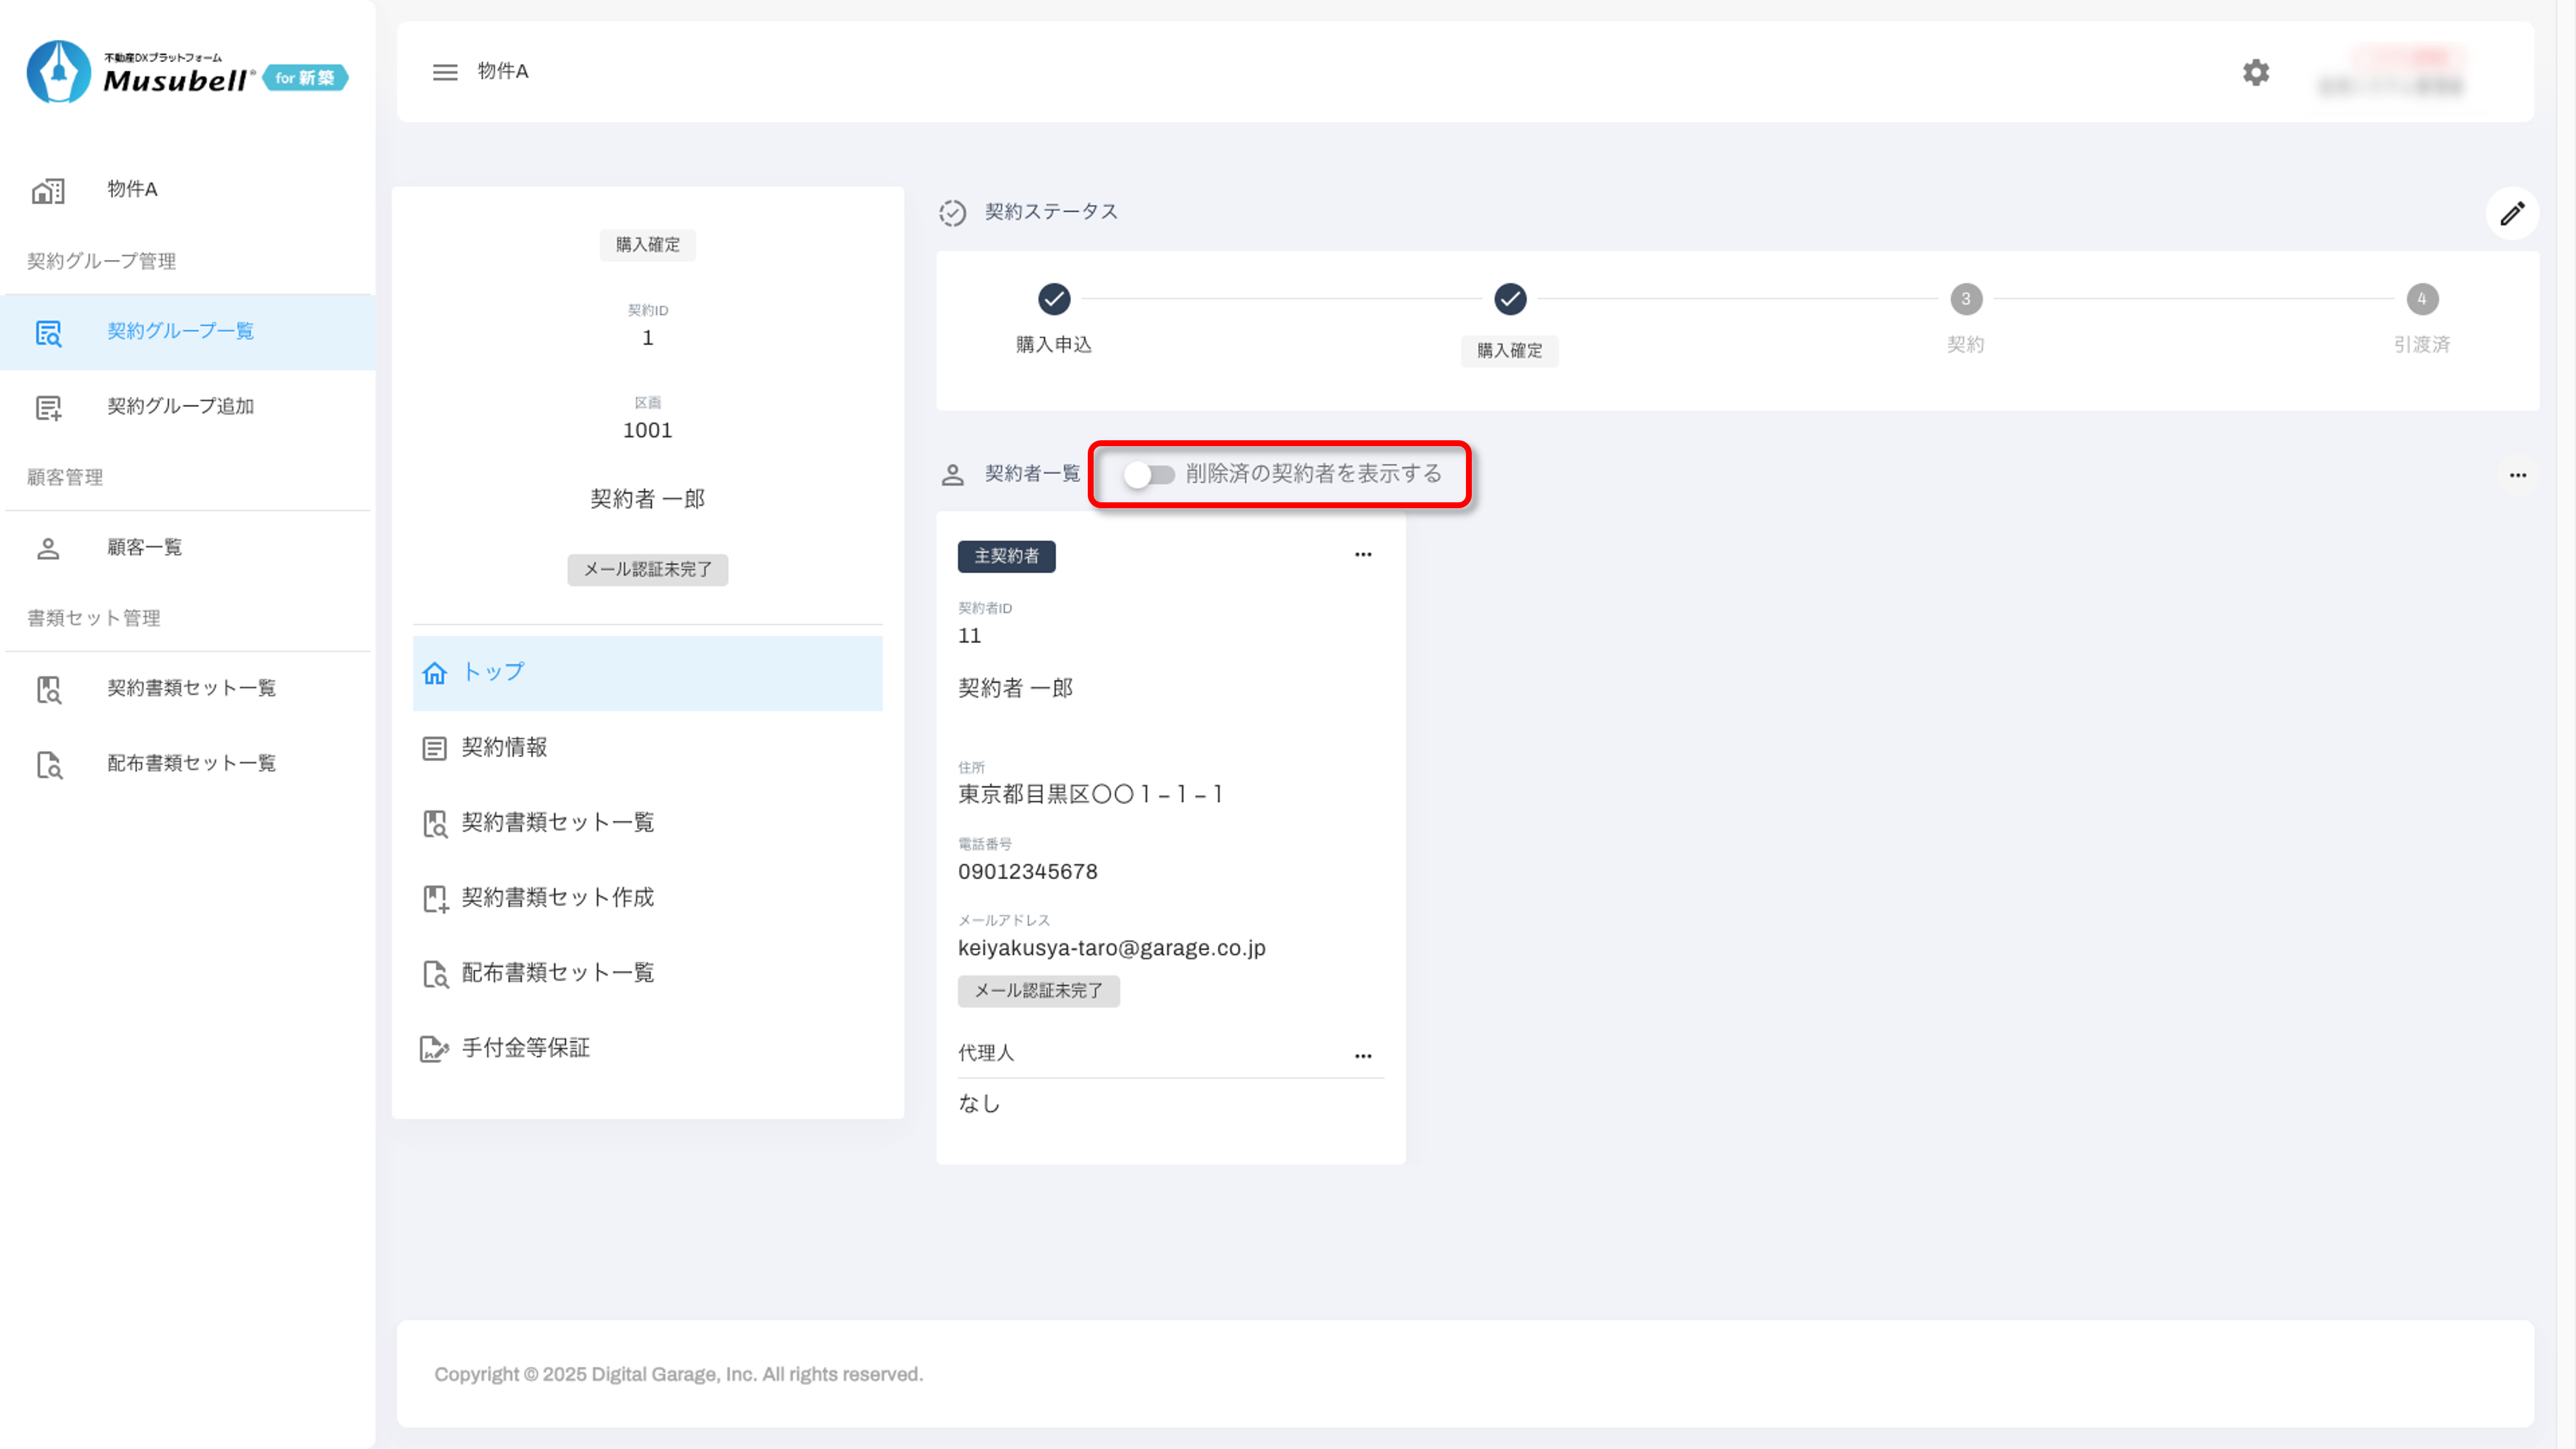Click the 顧客一覧 person icon

pyautogui.click(x=48, y=548)
